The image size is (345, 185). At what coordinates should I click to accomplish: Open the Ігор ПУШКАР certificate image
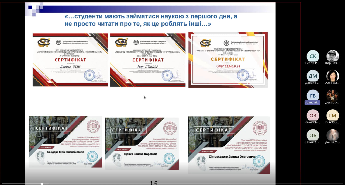tap(148, 60)
